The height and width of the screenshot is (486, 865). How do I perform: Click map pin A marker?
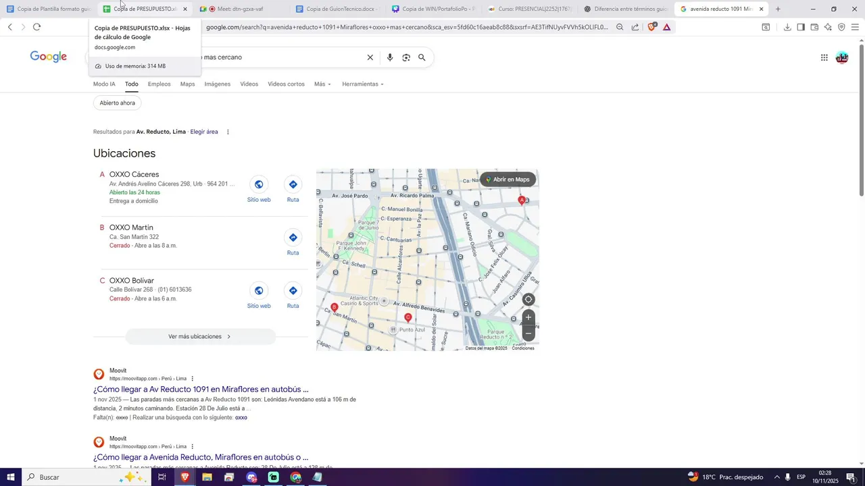(x=522, y=200)
